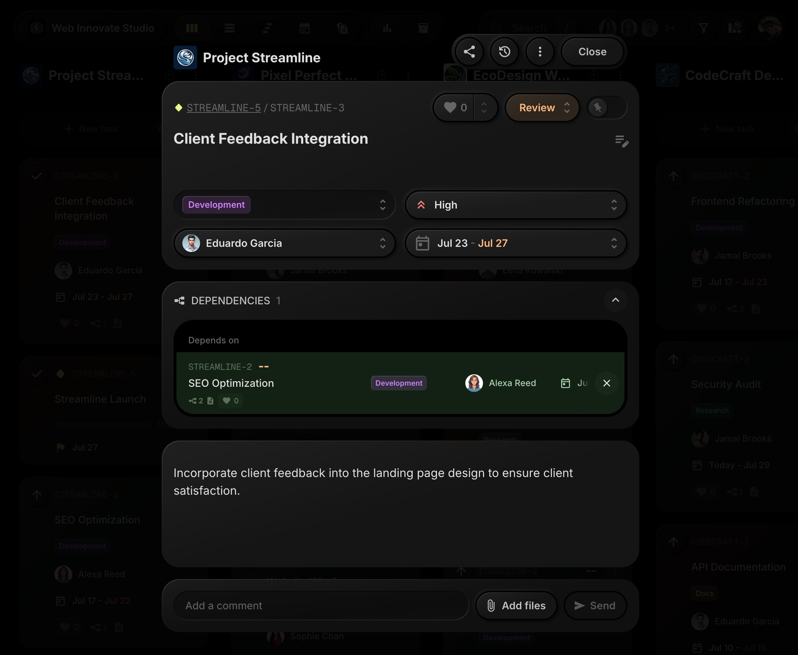Click the yellow diamond milestone icon
Screen dimensions: 798x655
(178, 107)
